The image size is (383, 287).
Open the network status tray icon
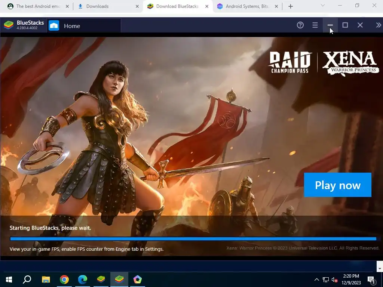pyautogui.click(x=326, y=280)
